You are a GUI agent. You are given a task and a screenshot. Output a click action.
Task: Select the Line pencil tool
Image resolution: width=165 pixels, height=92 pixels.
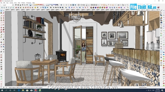pyautogui.click(x=1, y=16)
